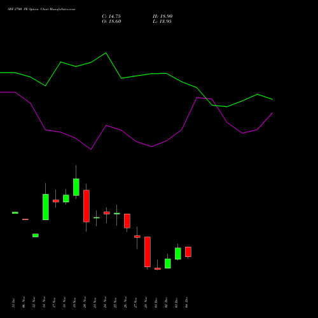
Task: Click the 14 Nov date label
Action: [44, 302]
